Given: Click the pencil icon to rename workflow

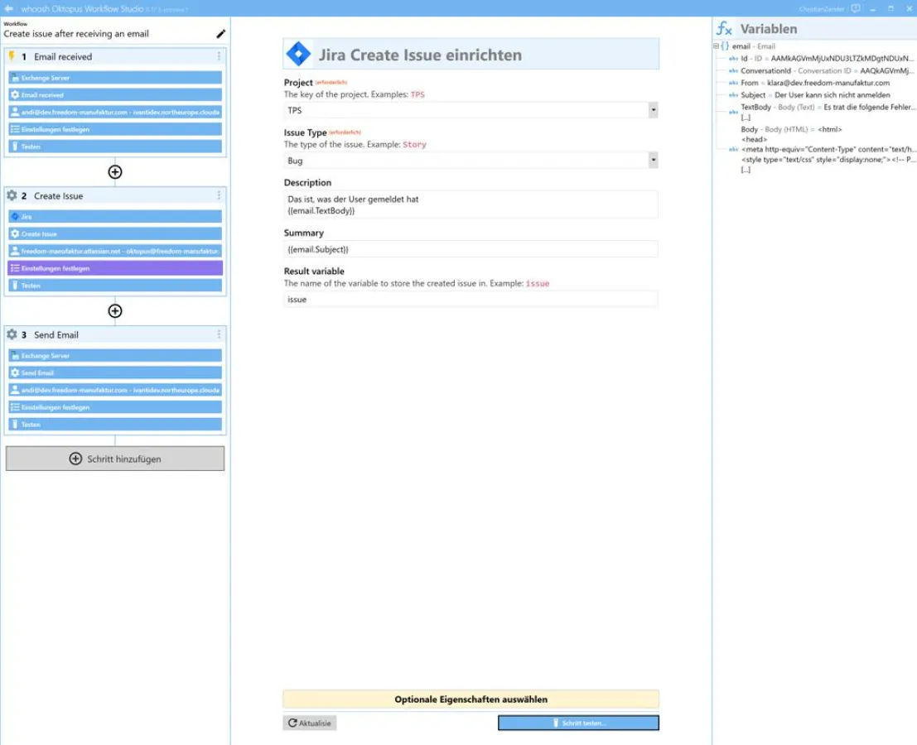Looking at the screenshot, I should coord(220,34).
